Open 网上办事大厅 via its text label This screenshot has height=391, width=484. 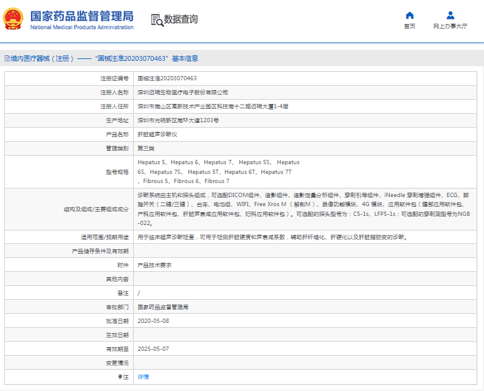pyautogui.click(x=450, y=26)
